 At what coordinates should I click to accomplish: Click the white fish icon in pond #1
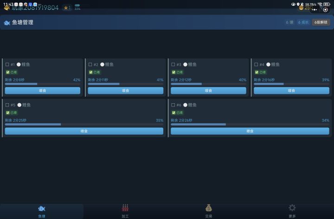(19, 64)
